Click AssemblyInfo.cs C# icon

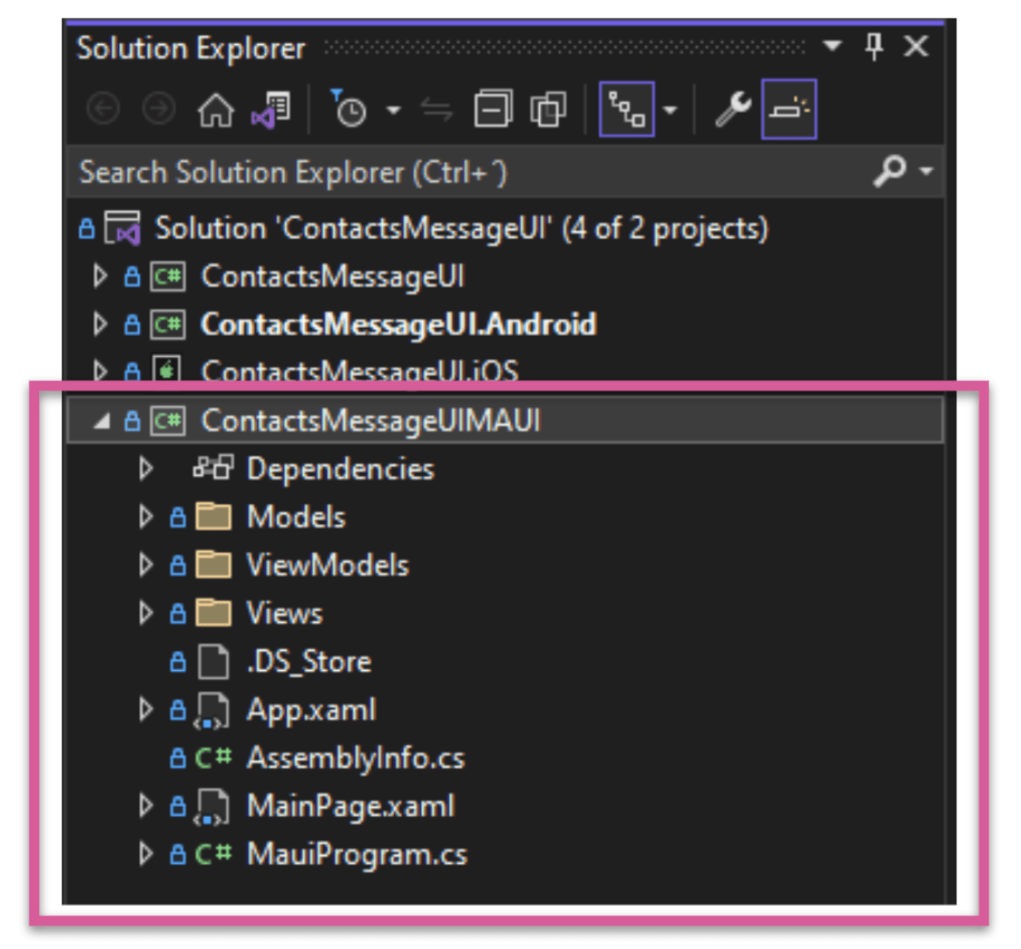point(213,757)
